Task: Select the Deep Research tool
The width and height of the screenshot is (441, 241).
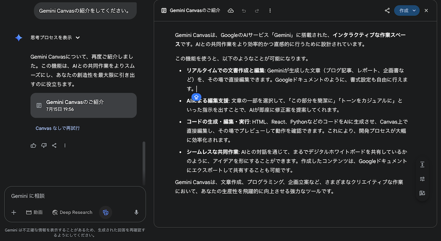Action: click(x=72, y=213)
